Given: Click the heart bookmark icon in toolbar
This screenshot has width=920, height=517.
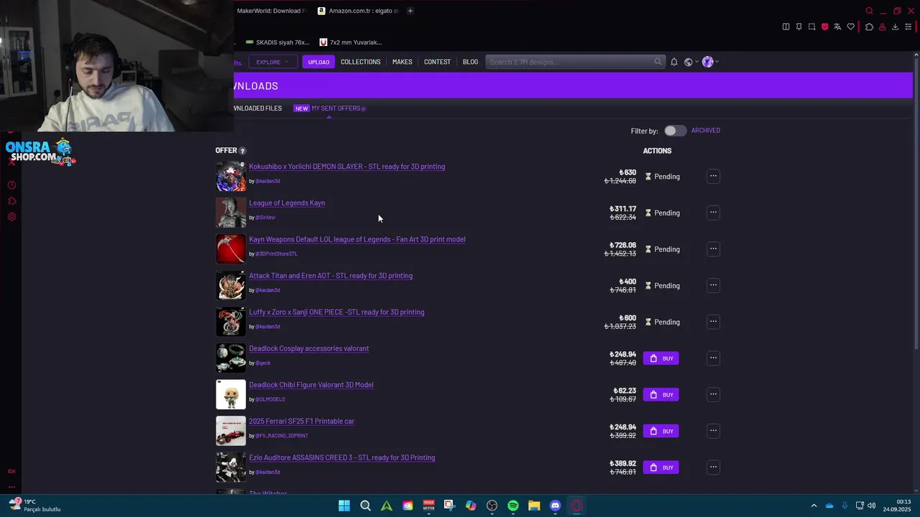Looking at the screenshot, I should [x=850, y=27].
